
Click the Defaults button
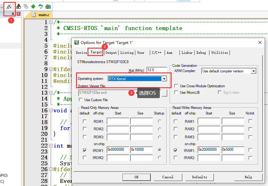[x=199, y=177]
